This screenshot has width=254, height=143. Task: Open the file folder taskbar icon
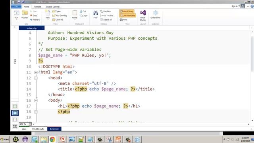click(x=44, y=139)
